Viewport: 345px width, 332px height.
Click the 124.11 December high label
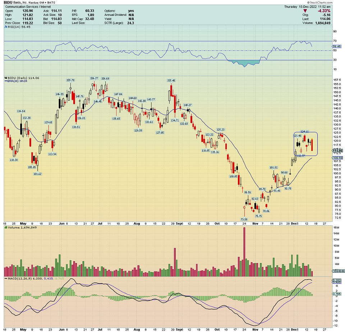(304, 132)
